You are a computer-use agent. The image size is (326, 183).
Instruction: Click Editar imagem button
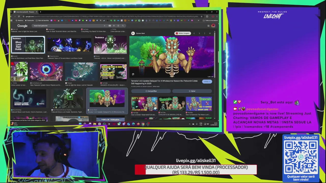point(183,33)
